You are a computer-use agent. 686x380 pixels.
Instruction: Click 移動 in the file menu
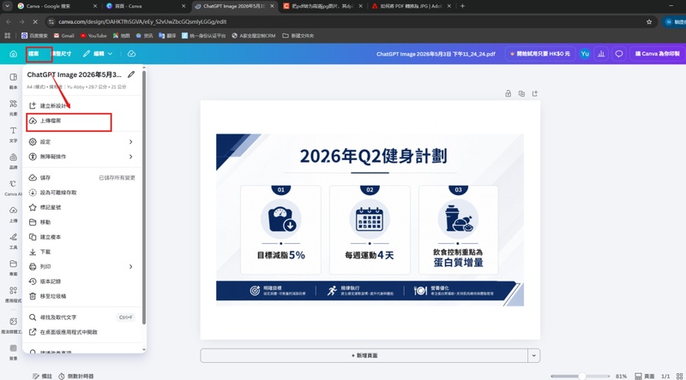pyautogui.click(x=82, y=223)
